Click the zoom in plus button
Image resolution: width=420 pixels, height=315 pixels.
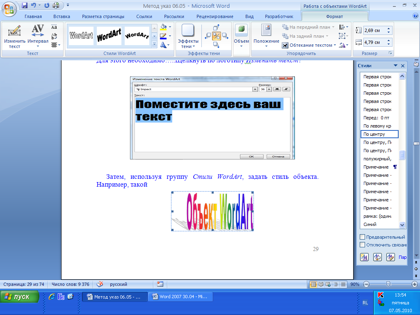pyautogui.click(x=414, y=284)
